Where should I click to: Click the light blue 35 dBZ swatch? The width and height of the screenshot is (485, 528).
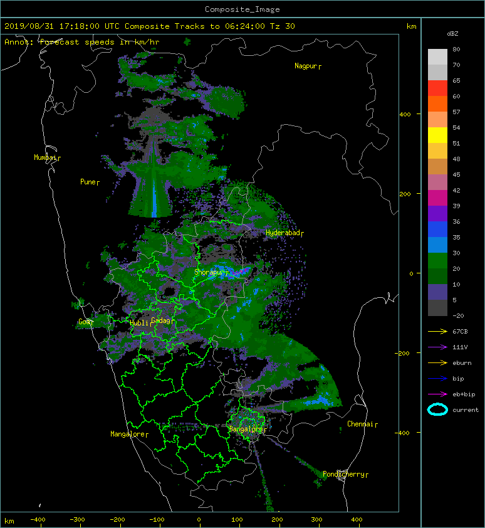(437, 245)
